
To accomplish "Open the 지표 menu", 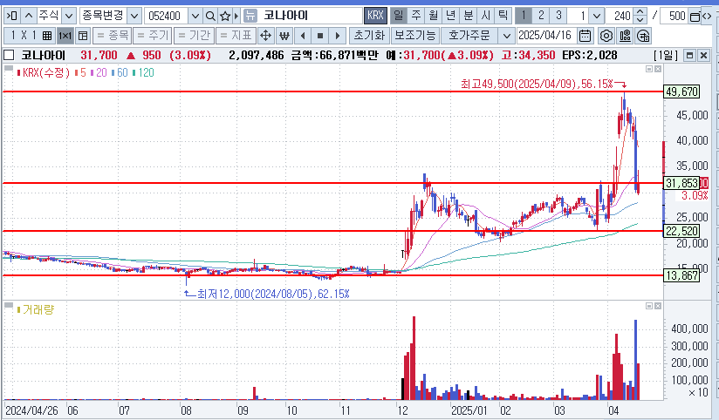I will (236, 35).
